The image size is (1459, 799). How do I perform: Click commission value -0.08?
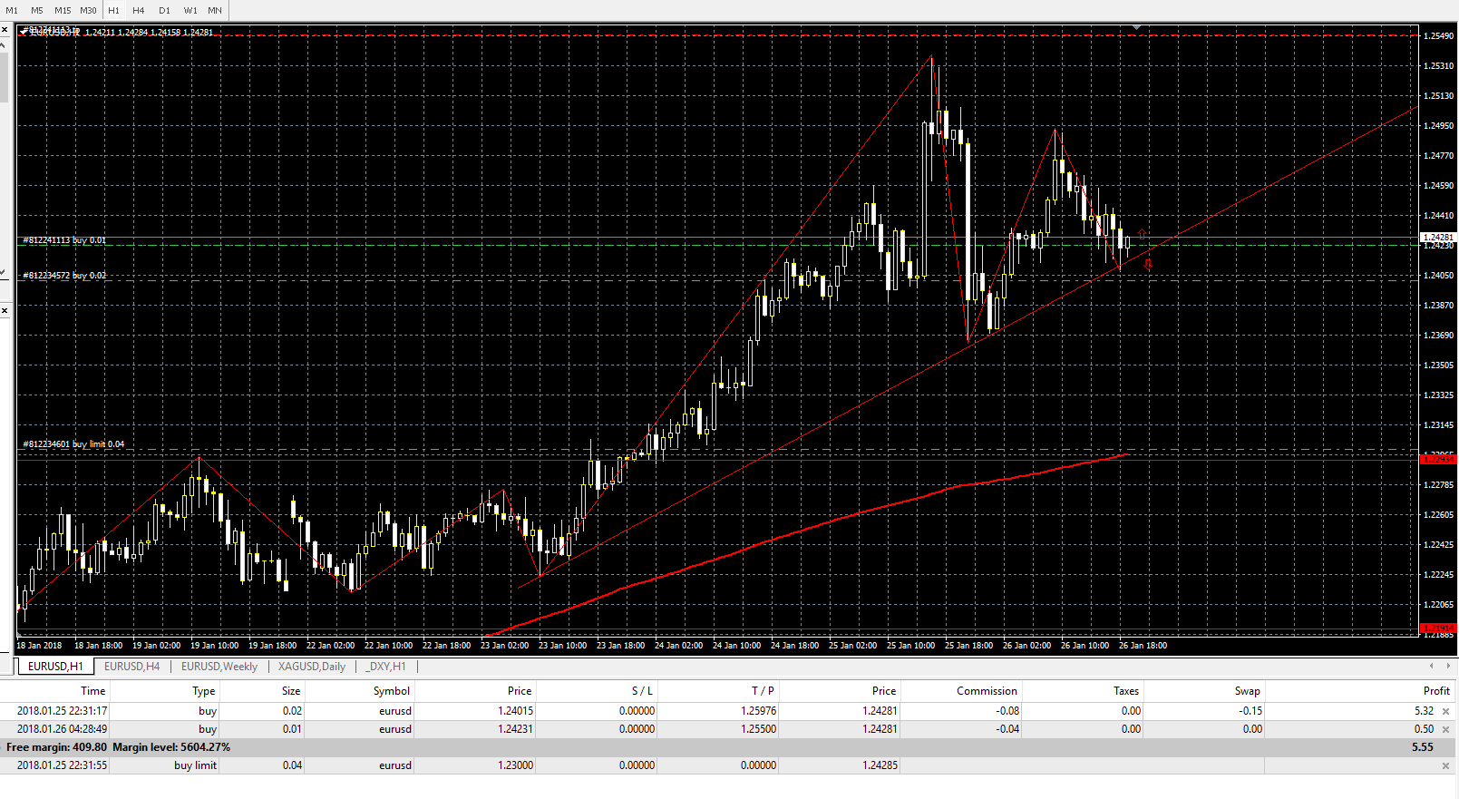(1007, 711)
